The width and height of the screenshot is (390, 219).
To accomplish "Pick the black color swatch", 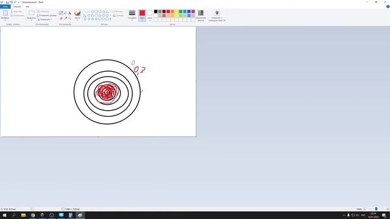I will 156,12.
